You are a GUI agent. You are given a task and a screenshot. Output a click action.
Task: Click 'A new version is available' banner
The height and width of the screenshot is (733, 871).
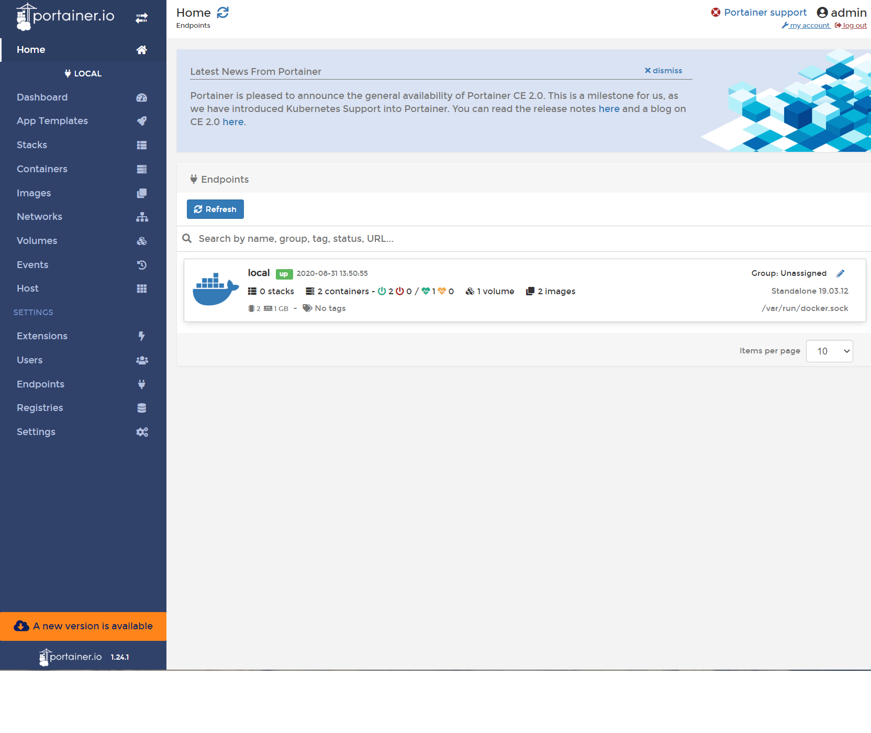[83, 626]
